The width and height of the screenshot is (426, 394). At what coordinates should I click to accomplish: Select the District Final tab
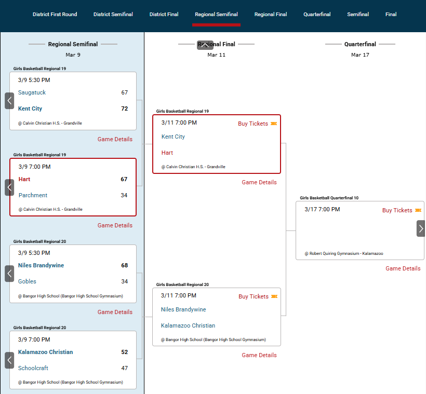pyautogui.click(x=164, y=15)
